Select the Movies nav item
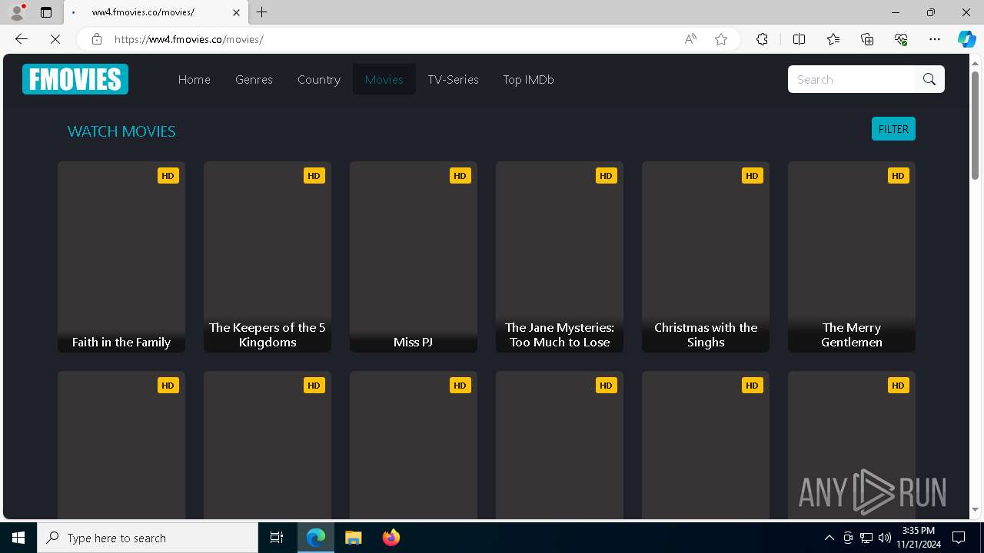 [x=384, y=79]
